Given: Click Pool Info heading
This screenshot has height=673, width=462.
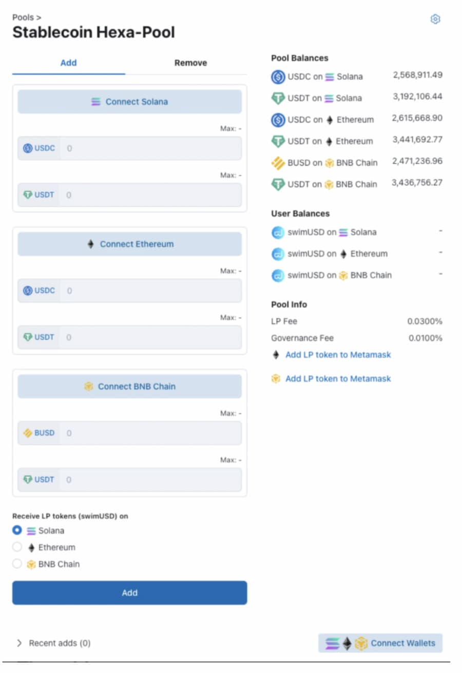Looking at the screenshot, I should [289, 304].
